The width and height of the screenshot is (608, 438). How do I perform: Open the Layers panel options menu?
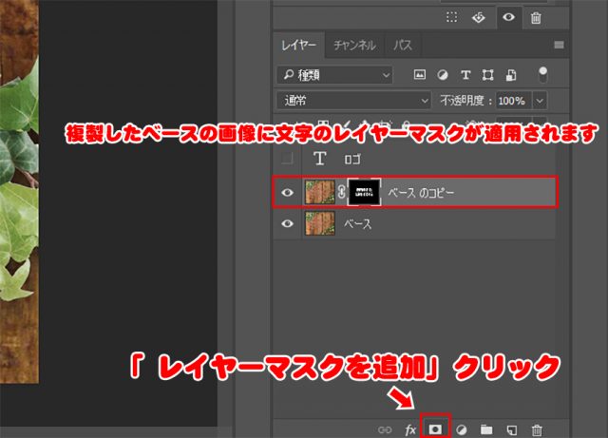(x=559, y=45)
